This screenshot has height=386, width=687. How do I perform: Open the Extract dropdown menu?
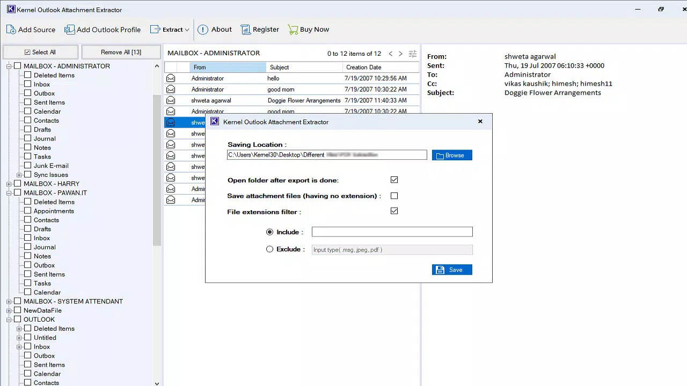[x=170, y=29]
